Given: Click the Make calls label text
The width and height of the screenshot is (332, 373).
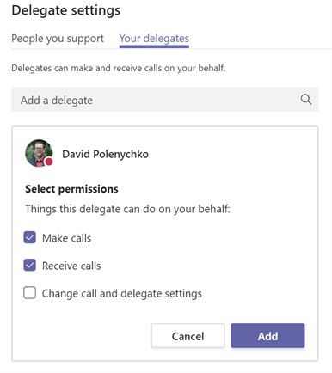Looking at the screenshot, I should tap(67, 238).
